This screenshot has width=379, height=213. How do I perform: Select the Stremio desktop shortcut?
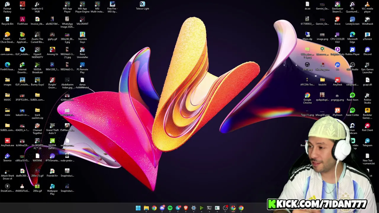pyautogui.click(x=7, y=157)
